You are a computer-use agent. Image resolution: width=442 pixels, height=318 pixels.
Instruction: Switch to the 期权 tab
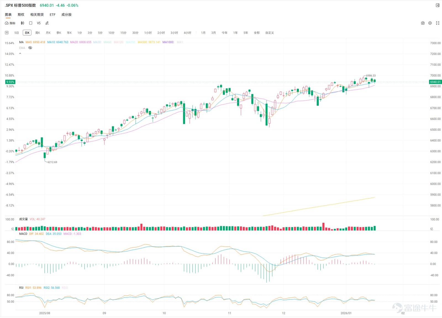pyautogui.click(x=21, y=15)
